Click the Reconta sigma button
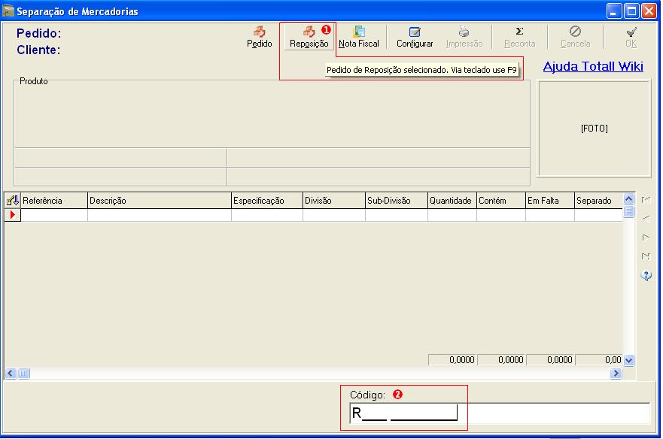 520,37
